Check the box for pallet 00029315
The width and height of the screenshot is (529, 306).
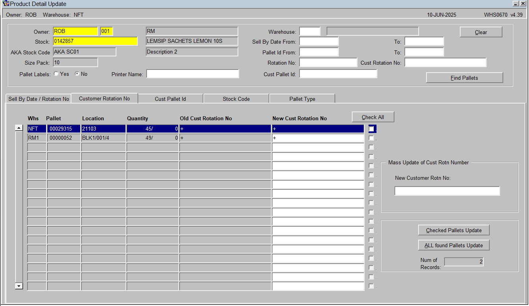371,129
